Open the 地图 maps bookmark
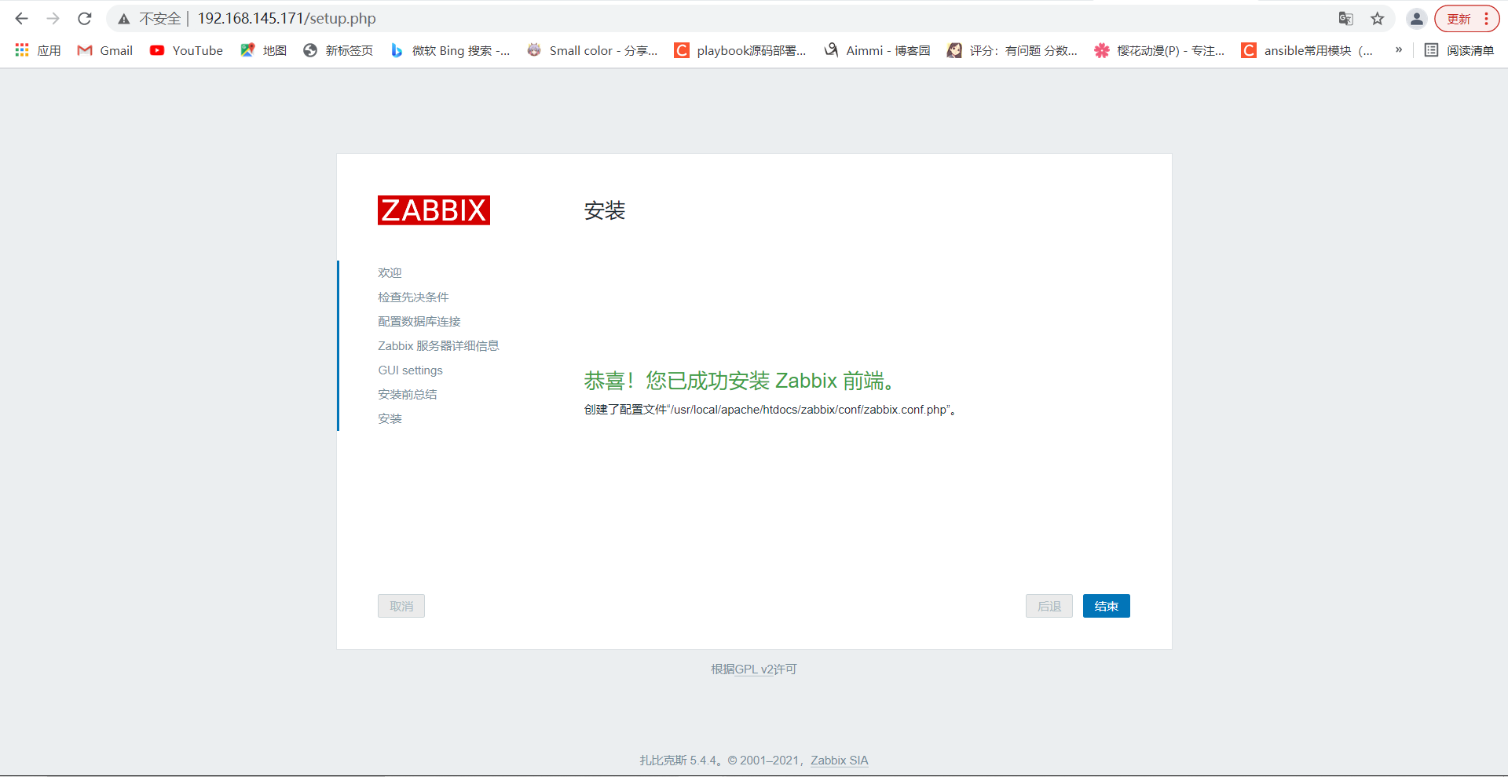1508x777 pixels. [264, 50]
